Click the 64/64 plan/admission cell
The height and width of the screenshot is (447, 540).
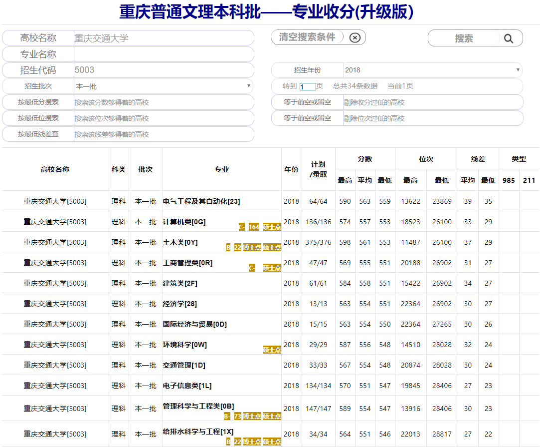coord(318,201)
